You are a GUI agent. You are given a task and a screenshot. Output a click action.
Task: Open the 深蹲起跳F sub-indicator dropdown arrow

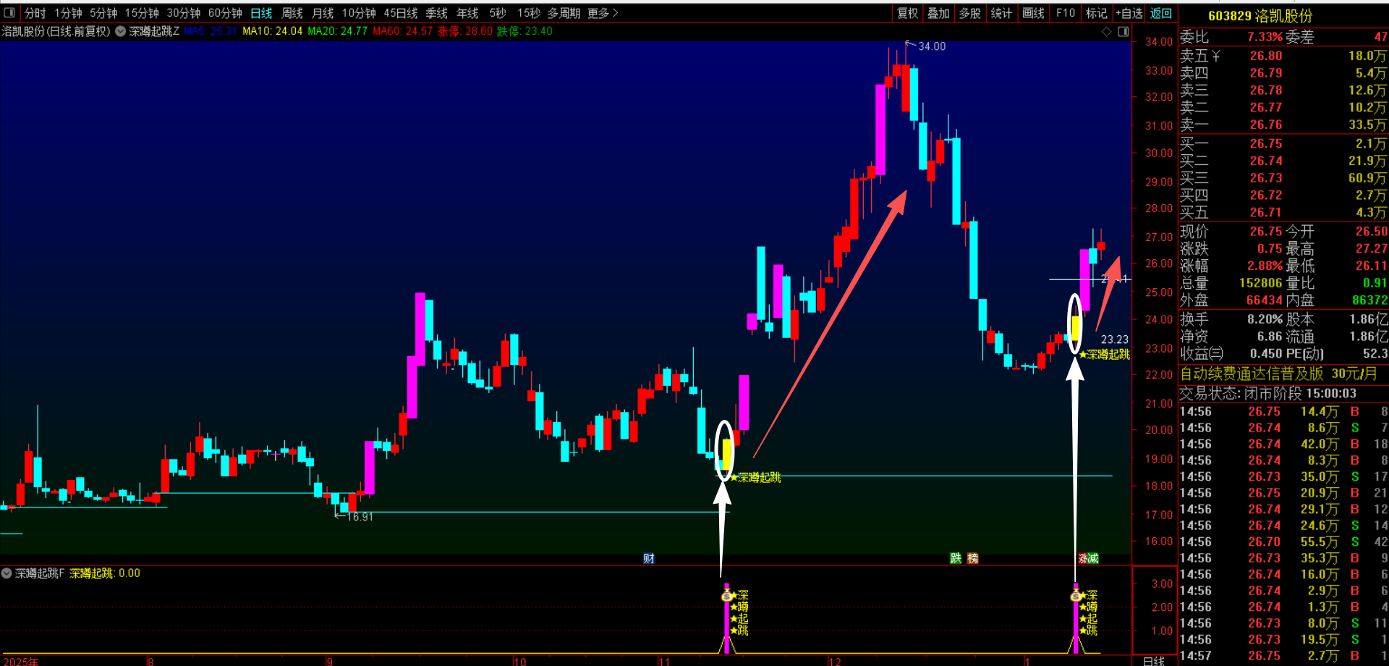pos(7,573)
